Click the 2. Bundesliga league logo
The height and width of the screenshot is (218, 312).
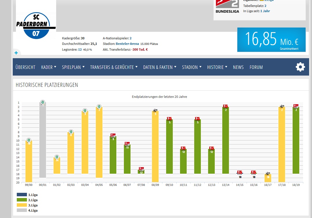pyautogui.click(x=227, y=6)
